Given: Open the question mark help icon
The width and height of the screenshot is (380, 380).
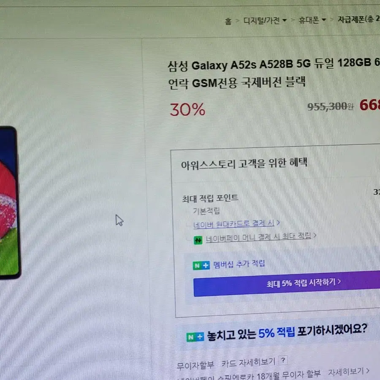Looking at the screenshot, I should pos(283,360).
